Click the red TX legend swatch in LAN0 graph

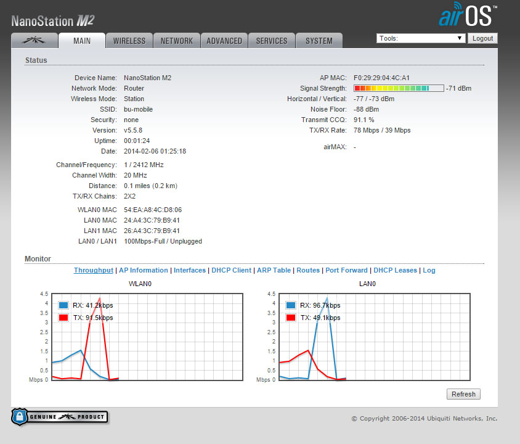point(291,318)
